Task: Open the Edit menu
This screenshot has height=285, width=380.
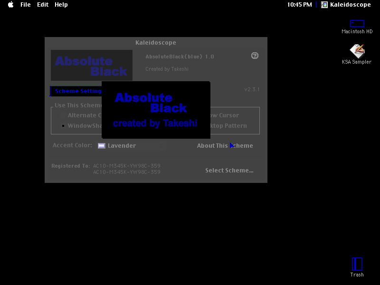Action: (43, 5)
